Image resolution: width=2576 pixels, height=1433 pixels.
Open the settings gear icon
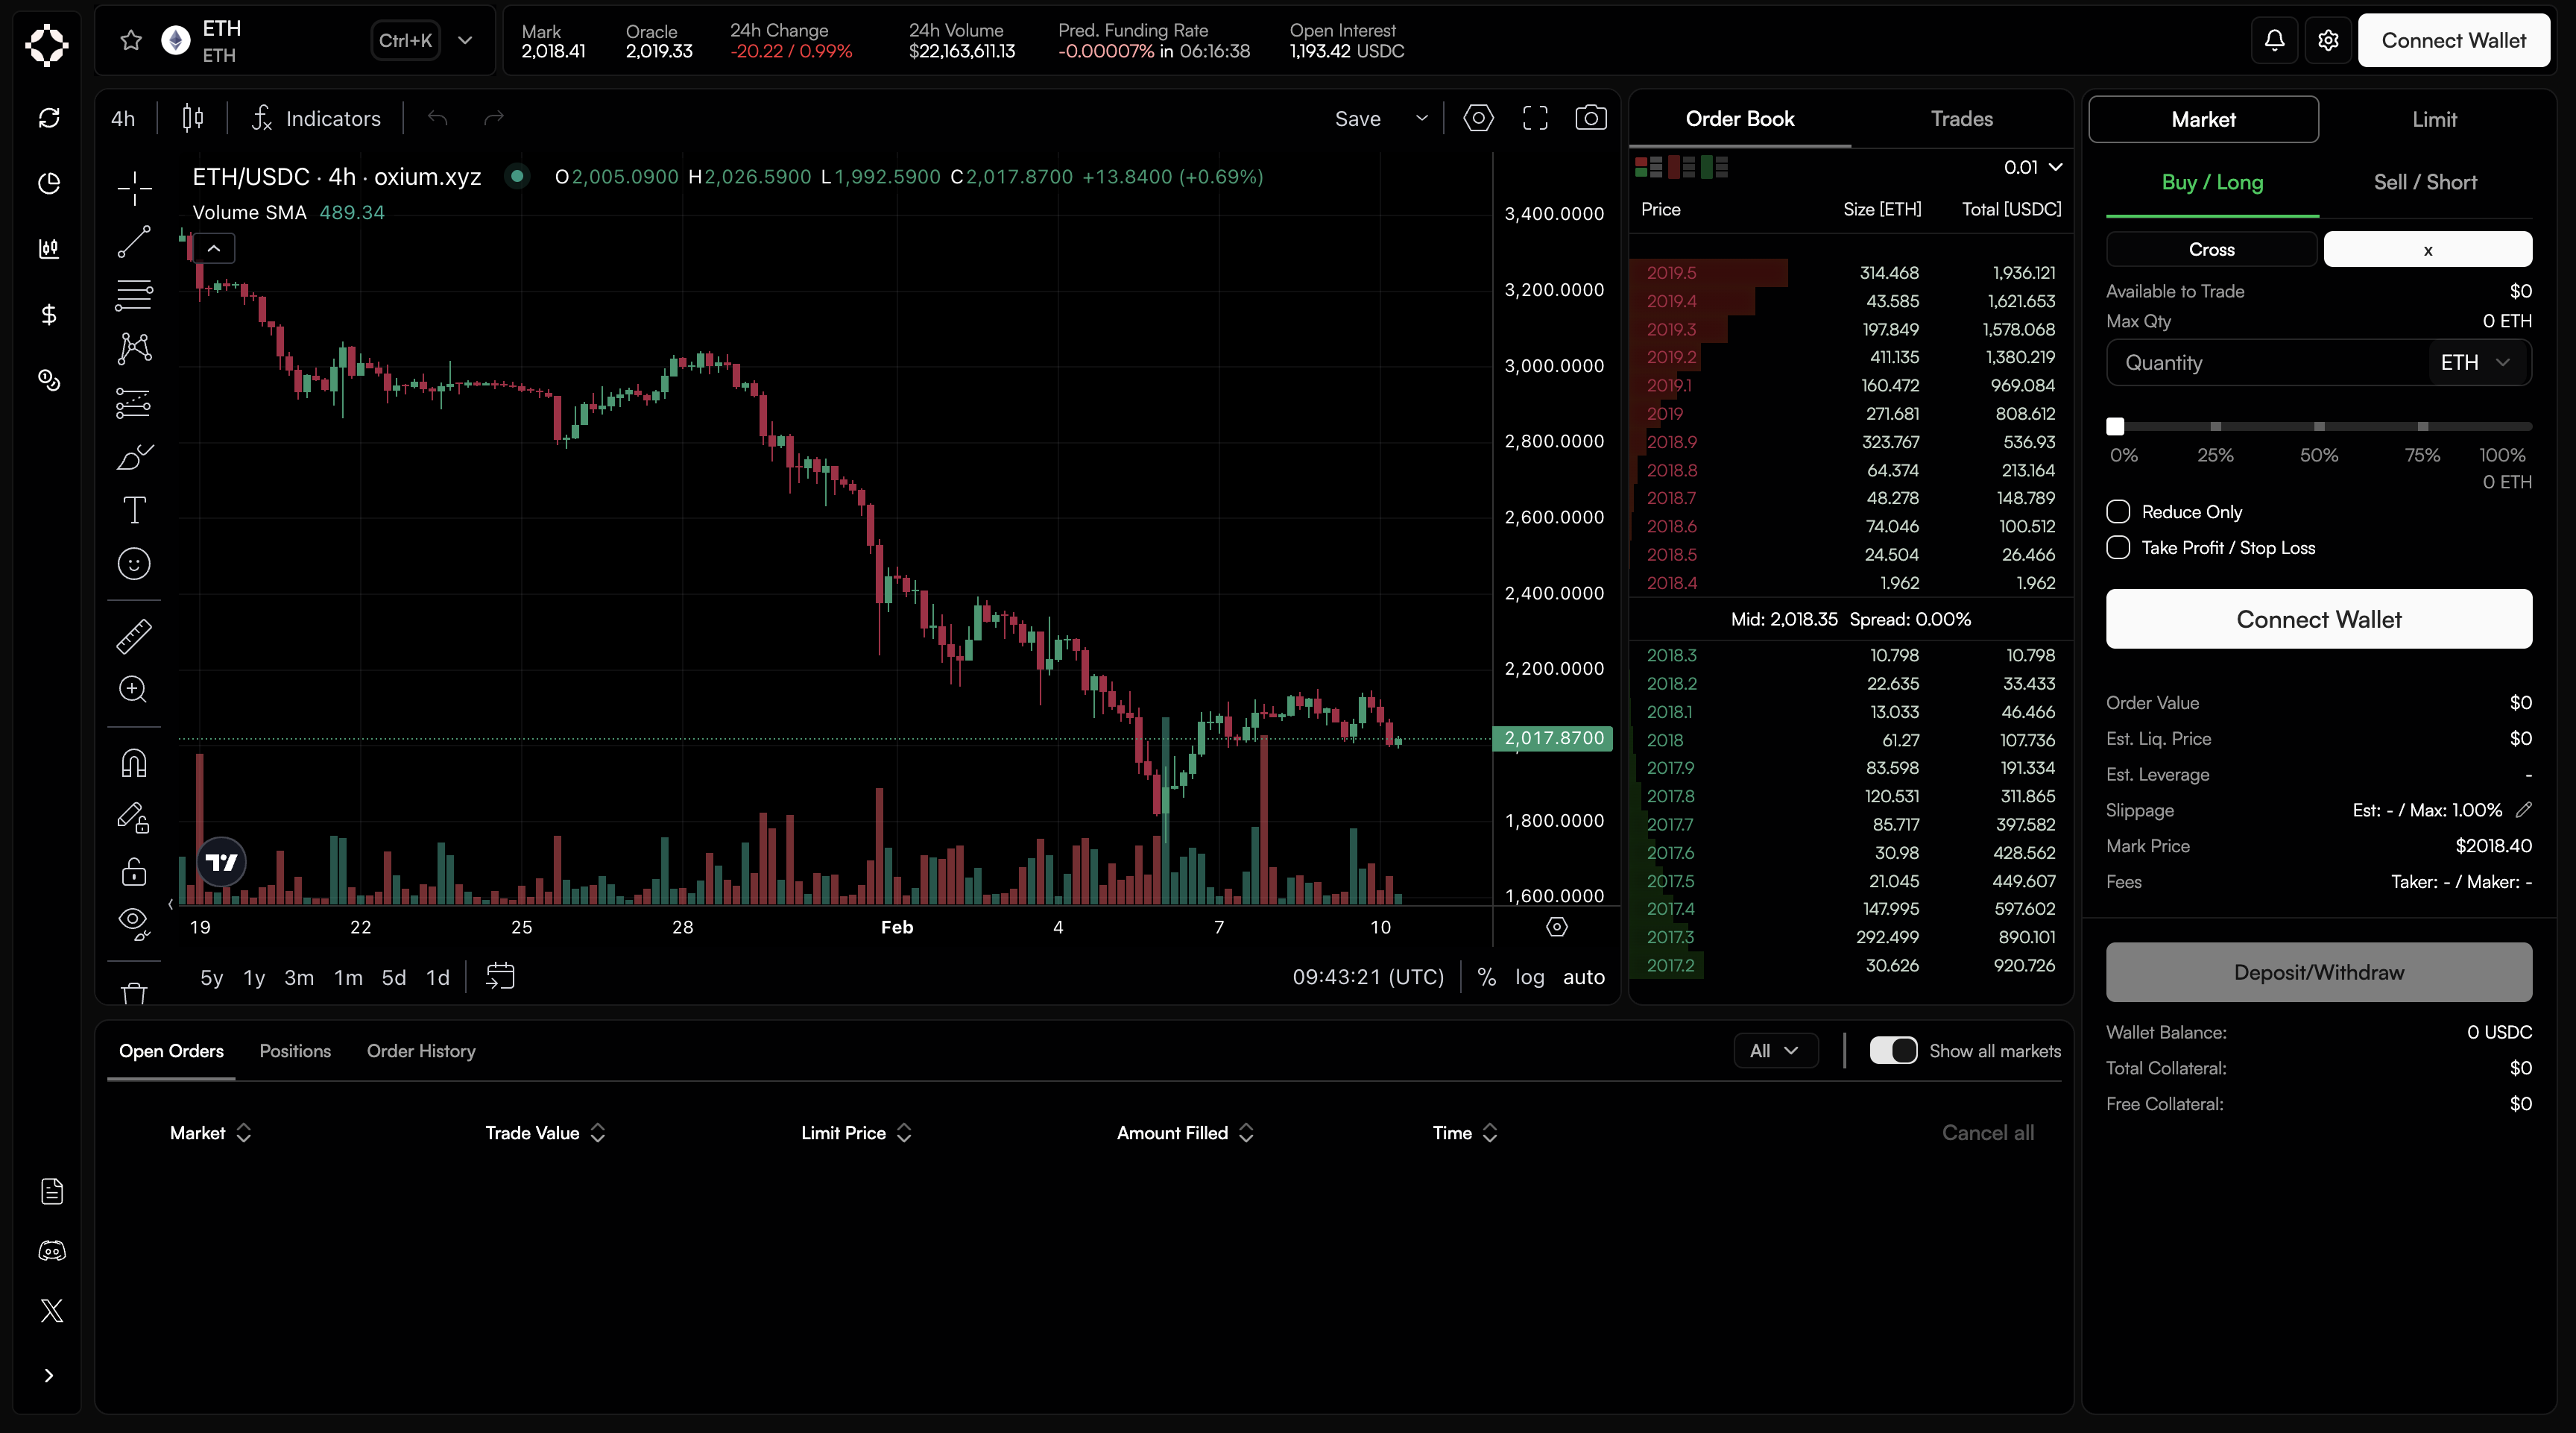pos(2328,40)
